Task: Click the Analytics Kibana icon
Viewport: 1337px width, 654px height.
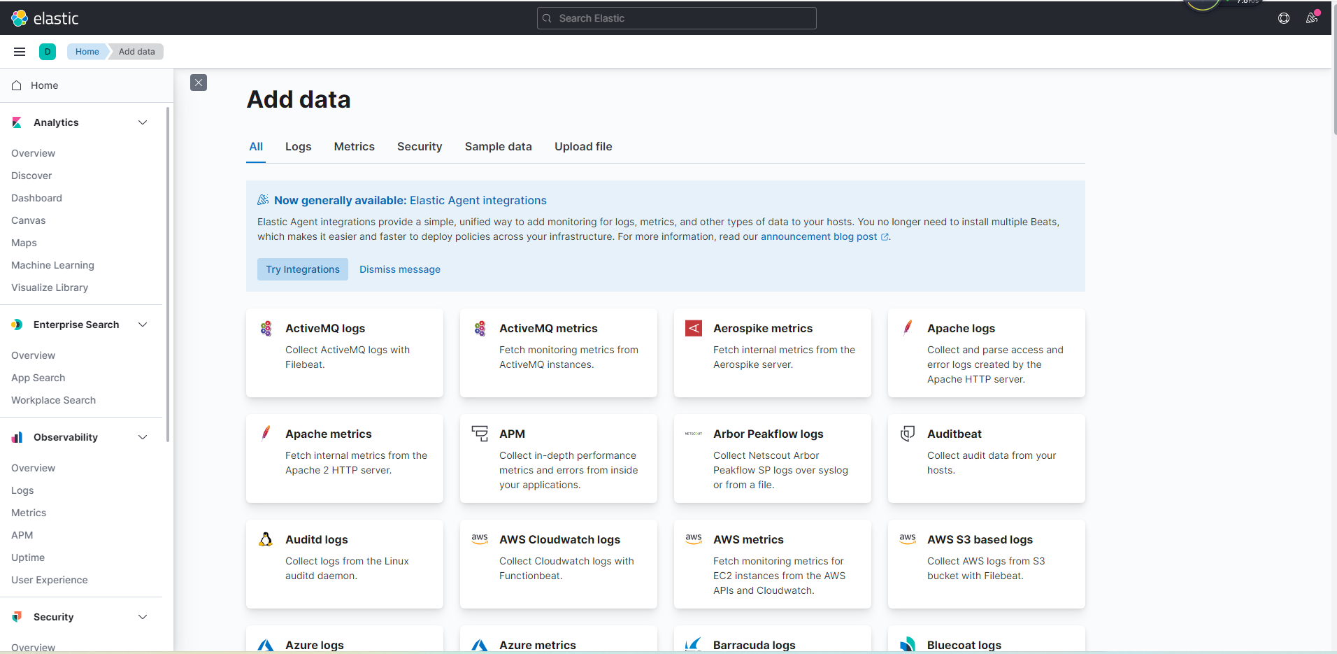Action: pyautogui.click(x=17, y=122)
